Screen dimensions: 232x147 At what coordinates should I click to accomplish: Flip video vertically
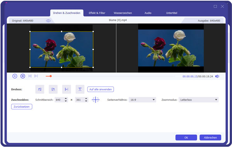(80, 89)
